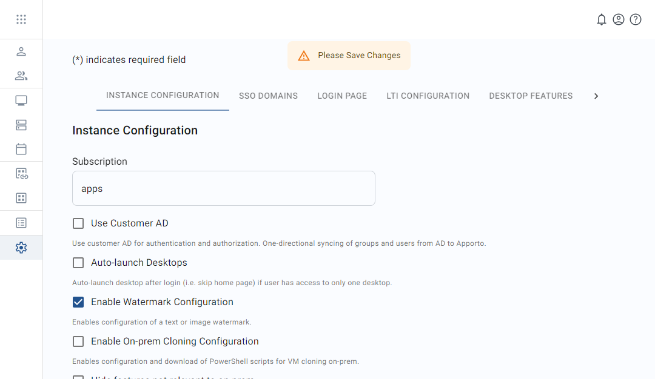This screenshot has height=379, width=655.
Task: Enable the Use Customer AD checkbox
Action: pyautogui.click(x=78, y=223)
